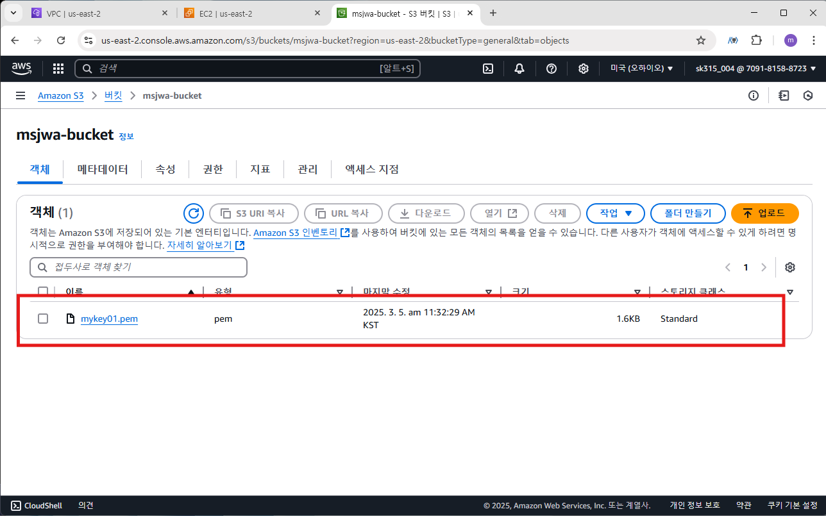Open the tab search dropdown arrow
This screenshot has width=826, height=516.
click(13, 13)
